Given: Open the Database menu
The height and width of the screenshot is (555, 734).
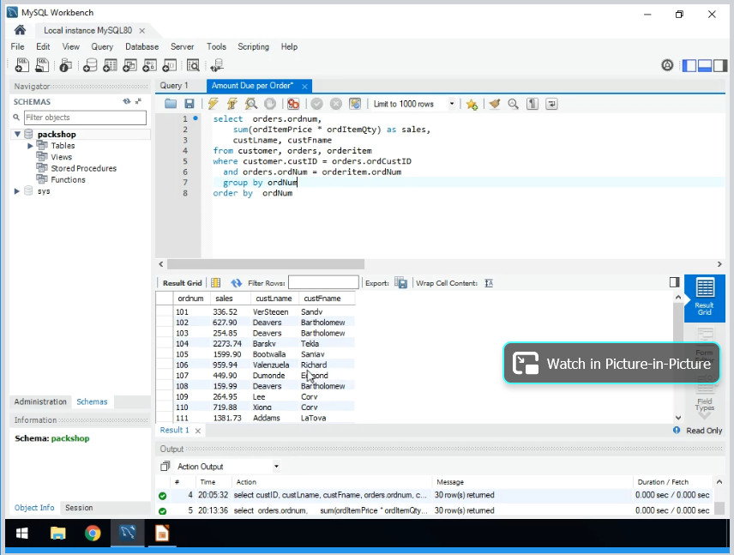Looking at the screenshot, I should (x=141, y=46).
